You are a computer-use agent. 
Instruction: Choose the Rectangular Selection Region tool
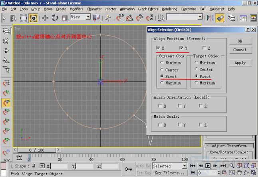pos(24,18)
